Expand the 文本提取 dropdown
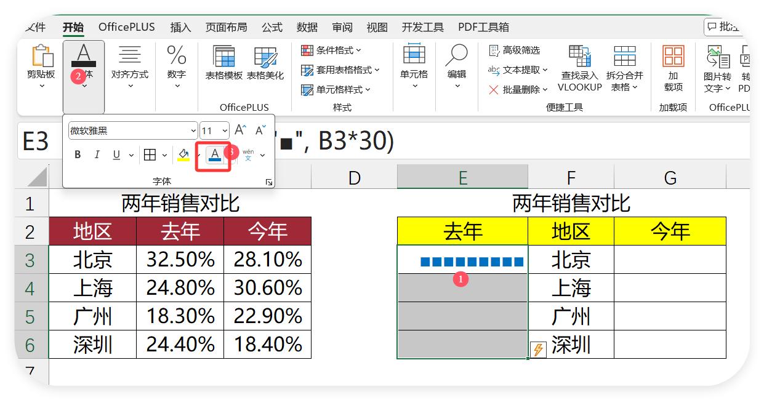764x400 pixels. pyautogui.click(x=518, y=70)
